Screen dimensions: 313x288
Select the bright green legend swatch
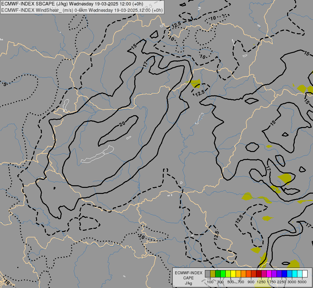[223, 274]
